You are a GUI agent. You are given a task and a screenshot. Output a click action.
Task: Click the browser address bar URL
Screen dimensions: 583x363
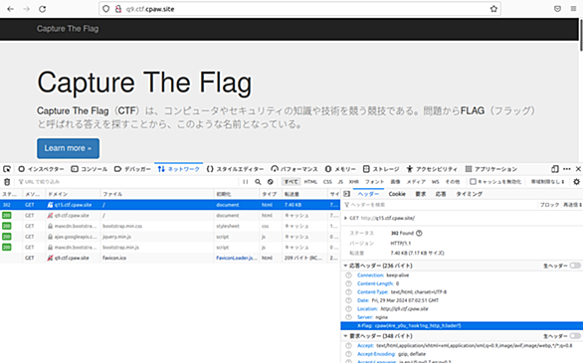(x=150, y=9)
